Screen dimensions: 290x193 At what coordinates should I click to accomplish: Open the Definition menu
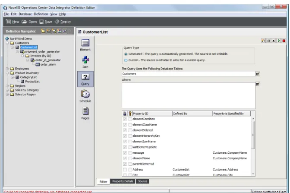(x=41, y=14)
